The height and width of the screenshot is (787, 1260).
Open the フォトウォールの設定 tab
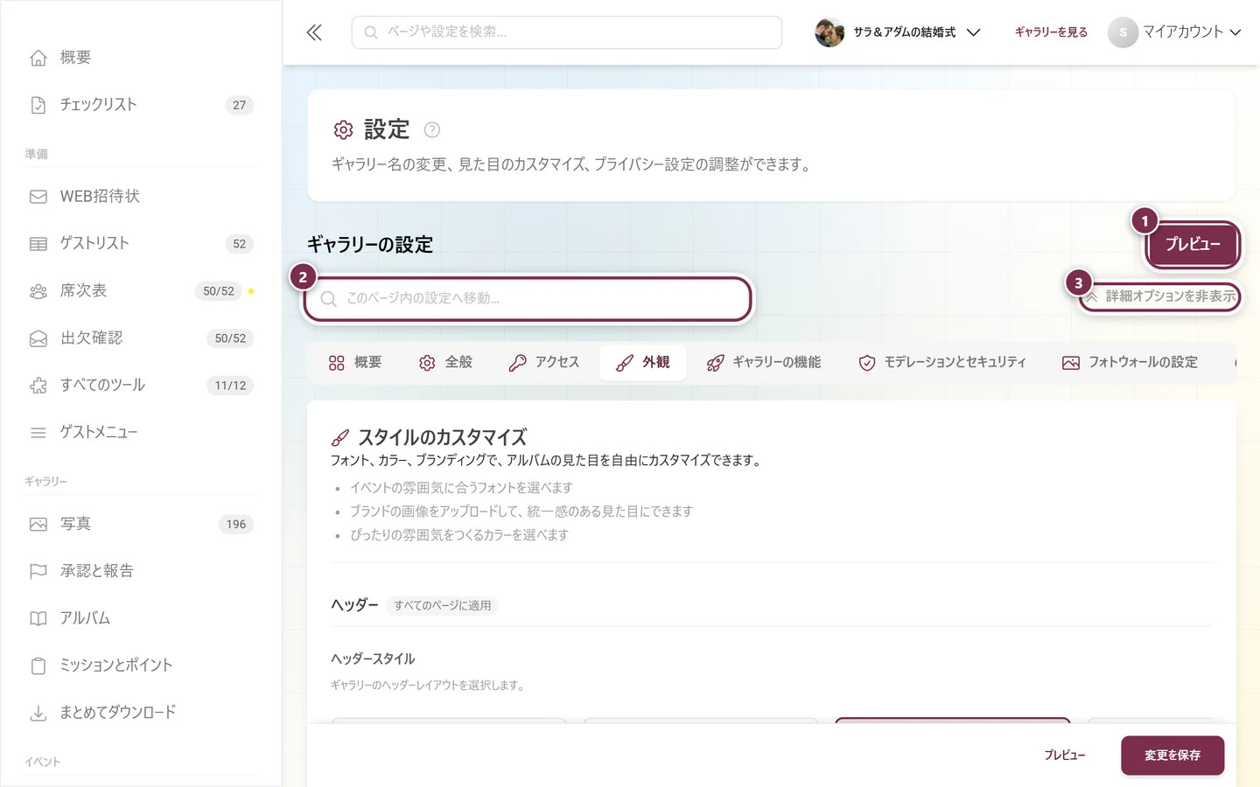(1130, 363)
